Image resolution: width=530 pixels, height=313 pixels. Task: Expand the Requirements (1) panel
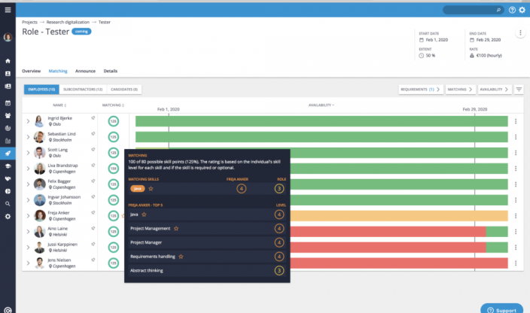click(421, 90)
